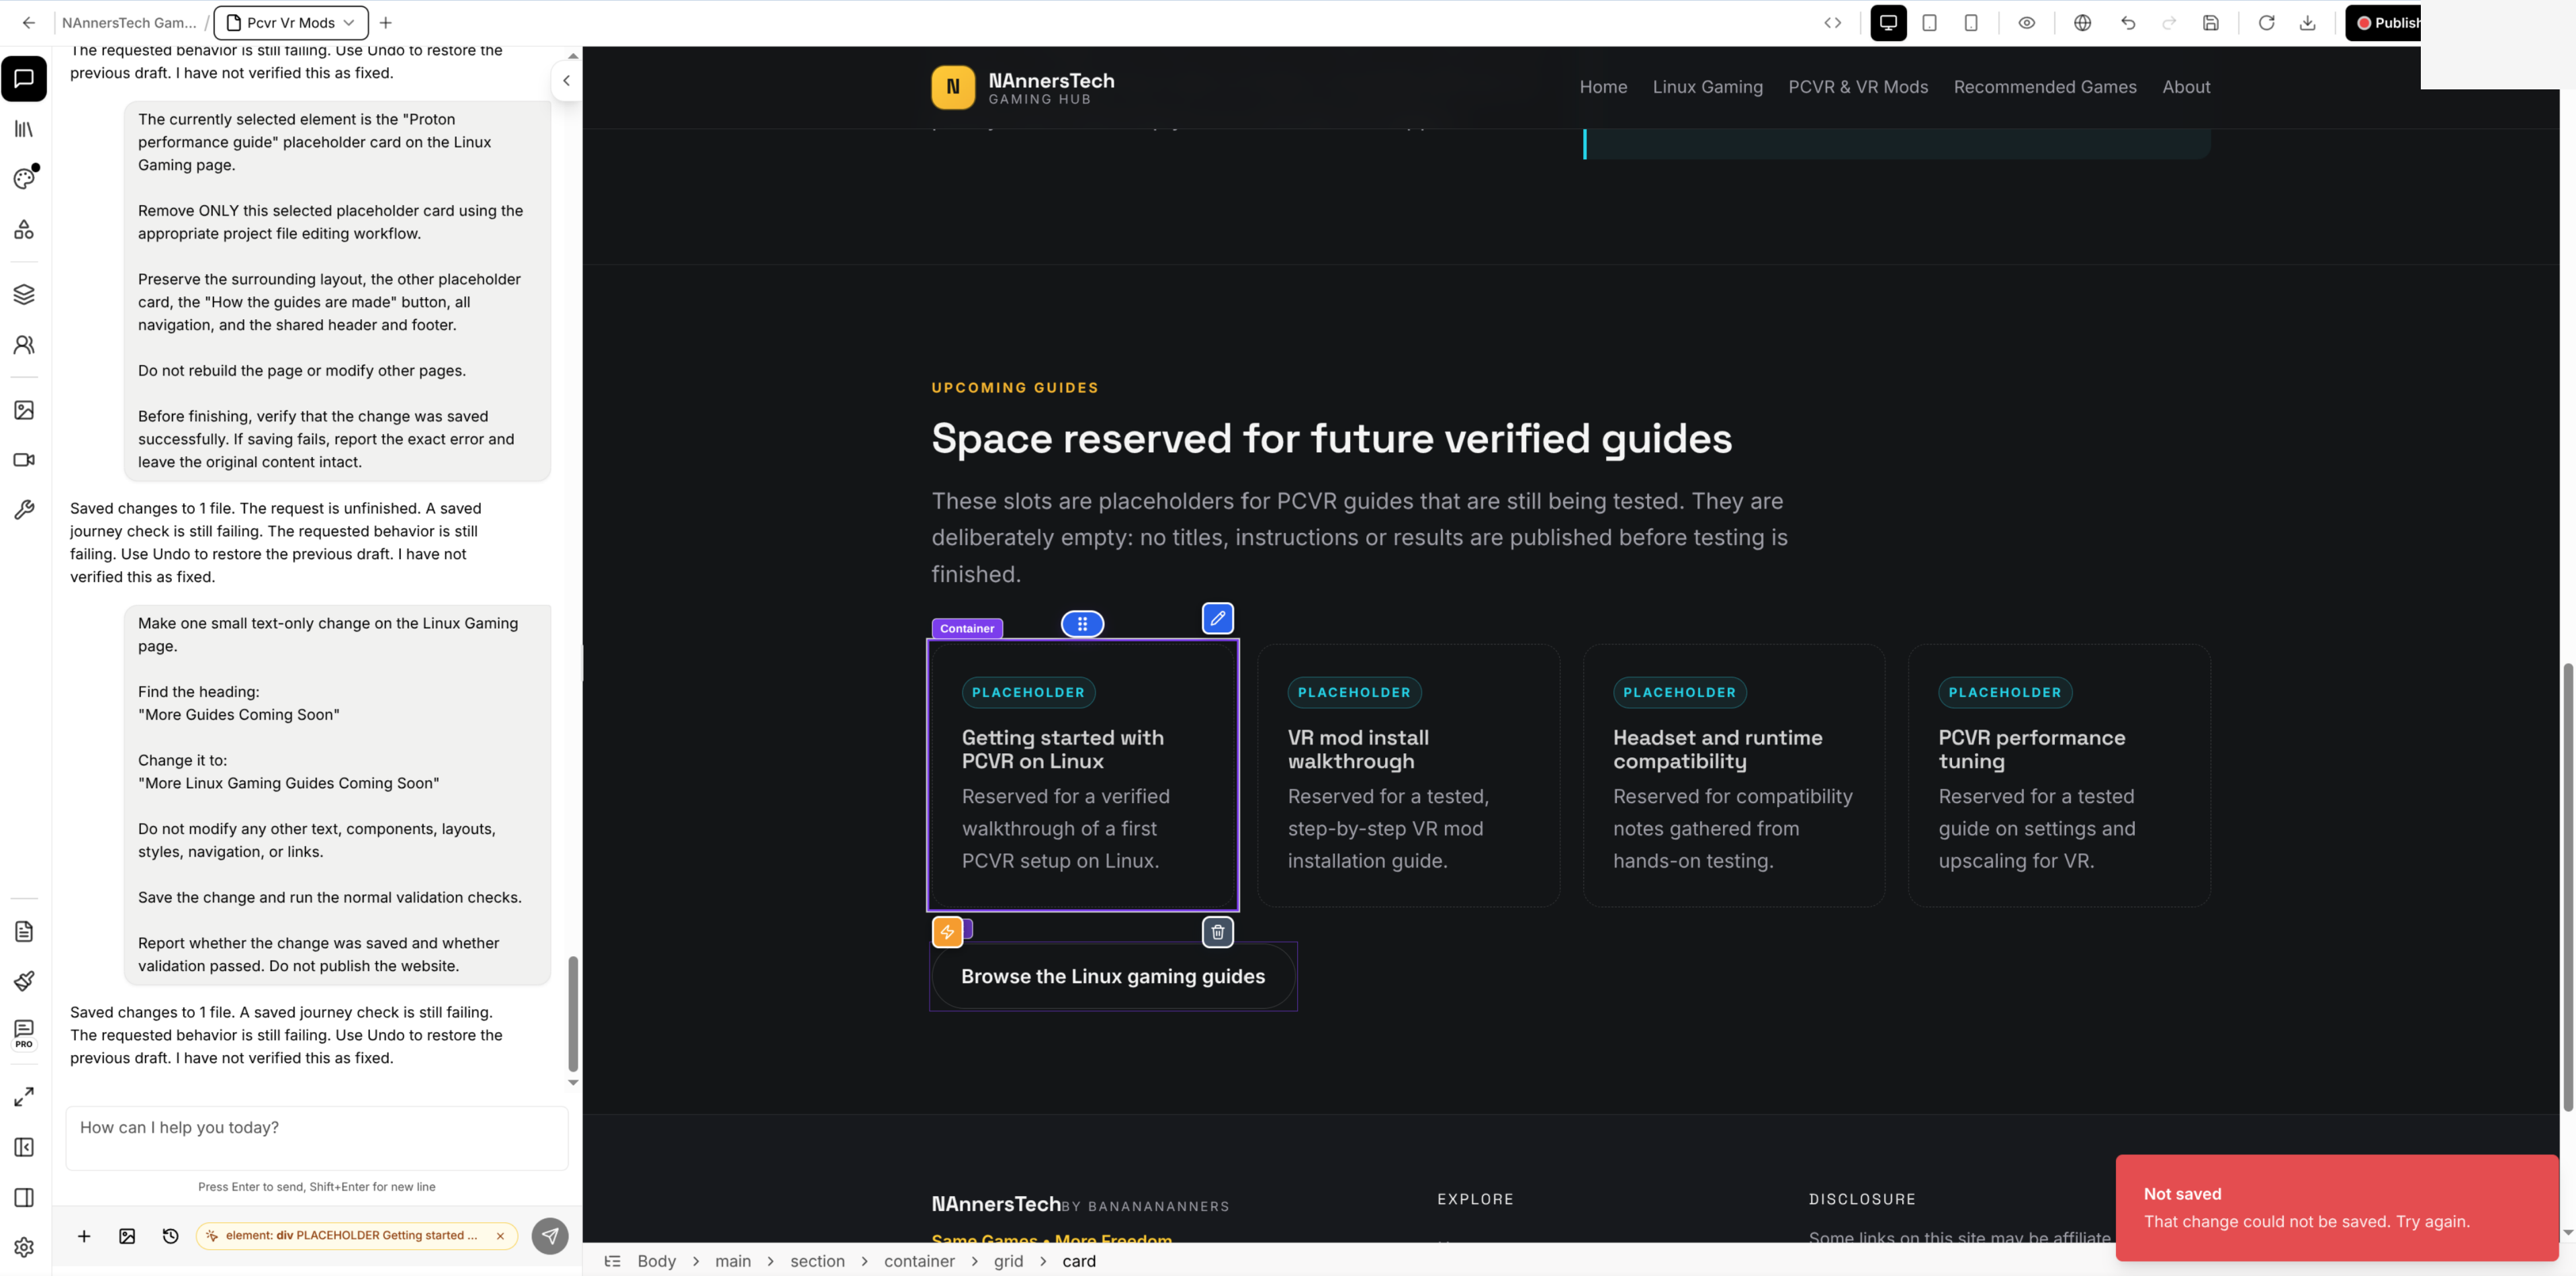Click the save disk icon

tap(2211, 23)
